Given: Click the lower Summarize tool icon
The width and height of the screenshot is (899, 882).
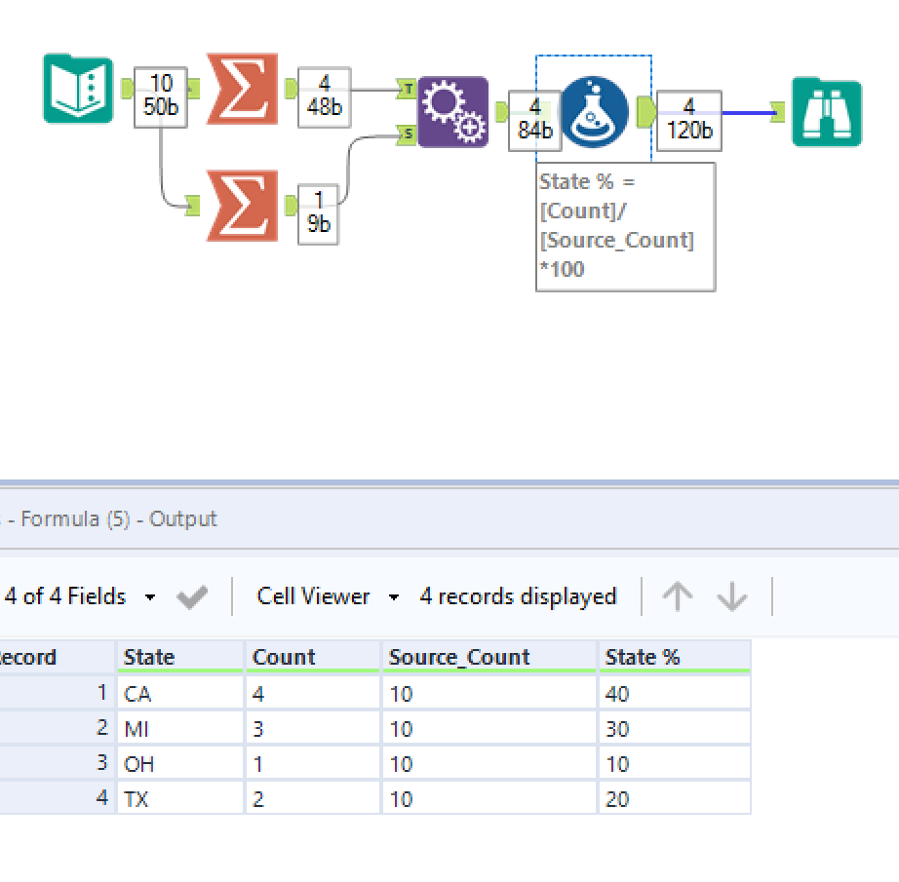Looking at the screenshot, I should click(242, 206).
